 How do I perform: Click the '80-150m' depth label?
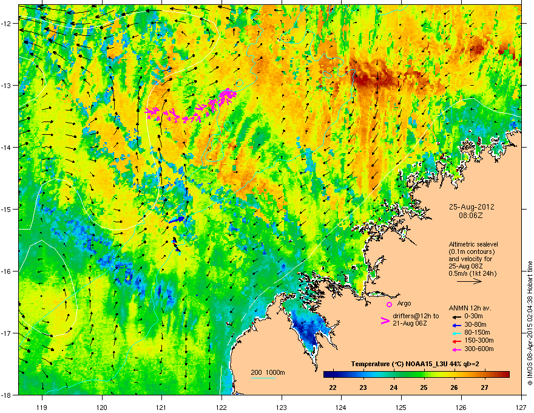[x=477, y=333]
